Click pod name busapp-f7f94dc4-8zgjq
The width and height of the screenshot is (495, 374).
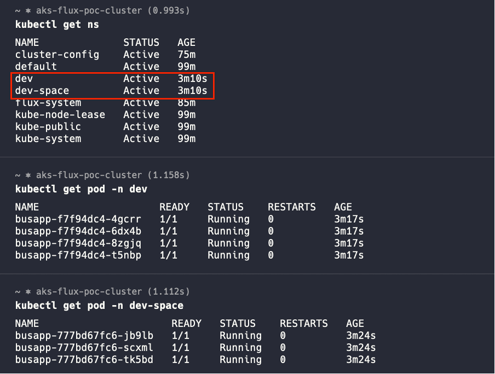pos(78,243)
